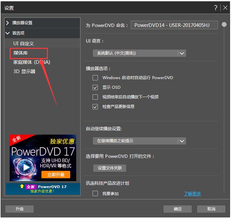Open 自动继续播放设置 dropdown

click(139, 141)
